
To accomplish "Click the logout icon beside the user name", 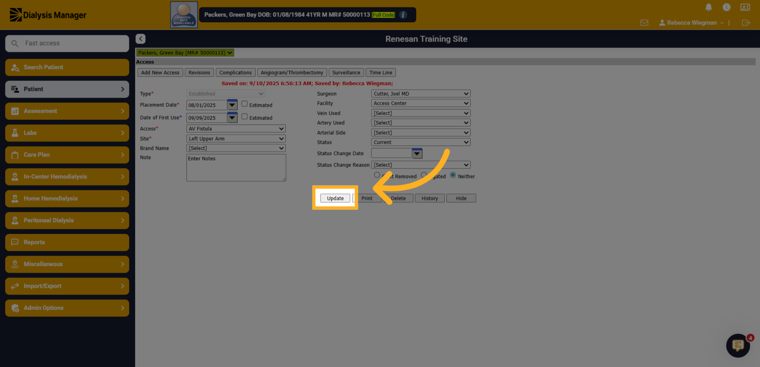I will (746, 23).
